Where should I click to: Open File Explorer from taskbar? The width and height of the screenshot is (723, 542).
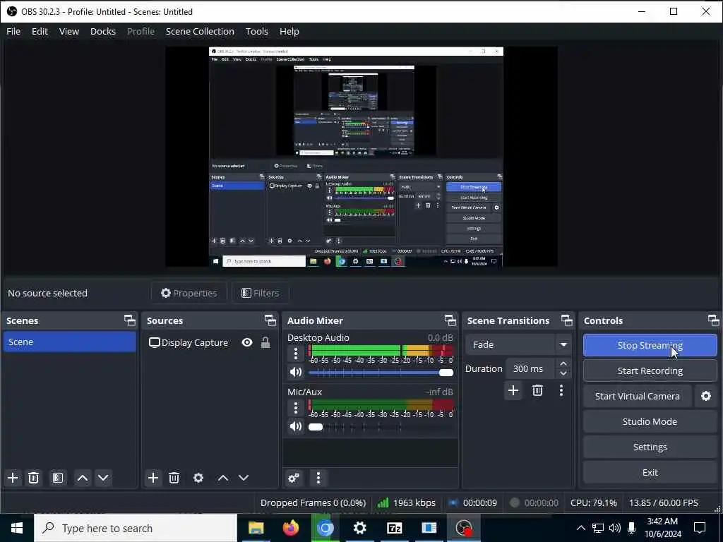(256, 528)
